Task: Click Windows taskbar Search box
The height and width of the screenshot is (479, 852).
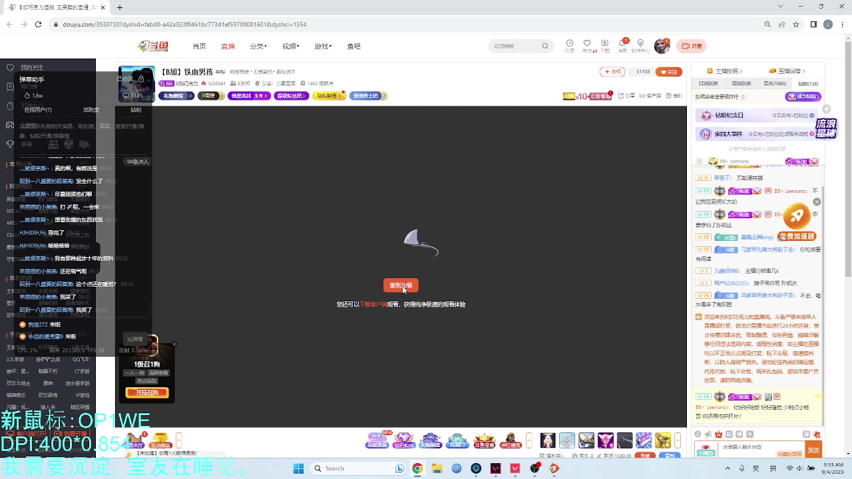Action: pos(358,468)
